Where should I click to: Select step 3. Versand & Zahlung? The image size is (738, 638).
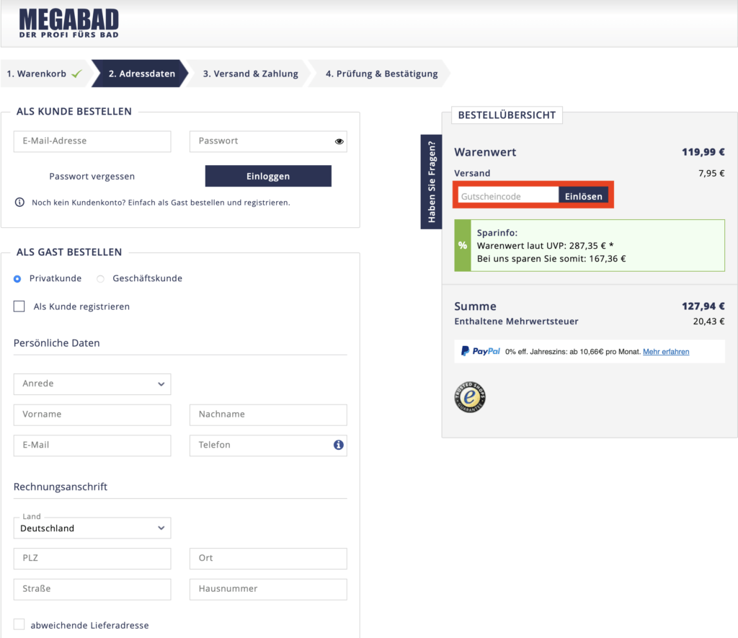point(250,74)
